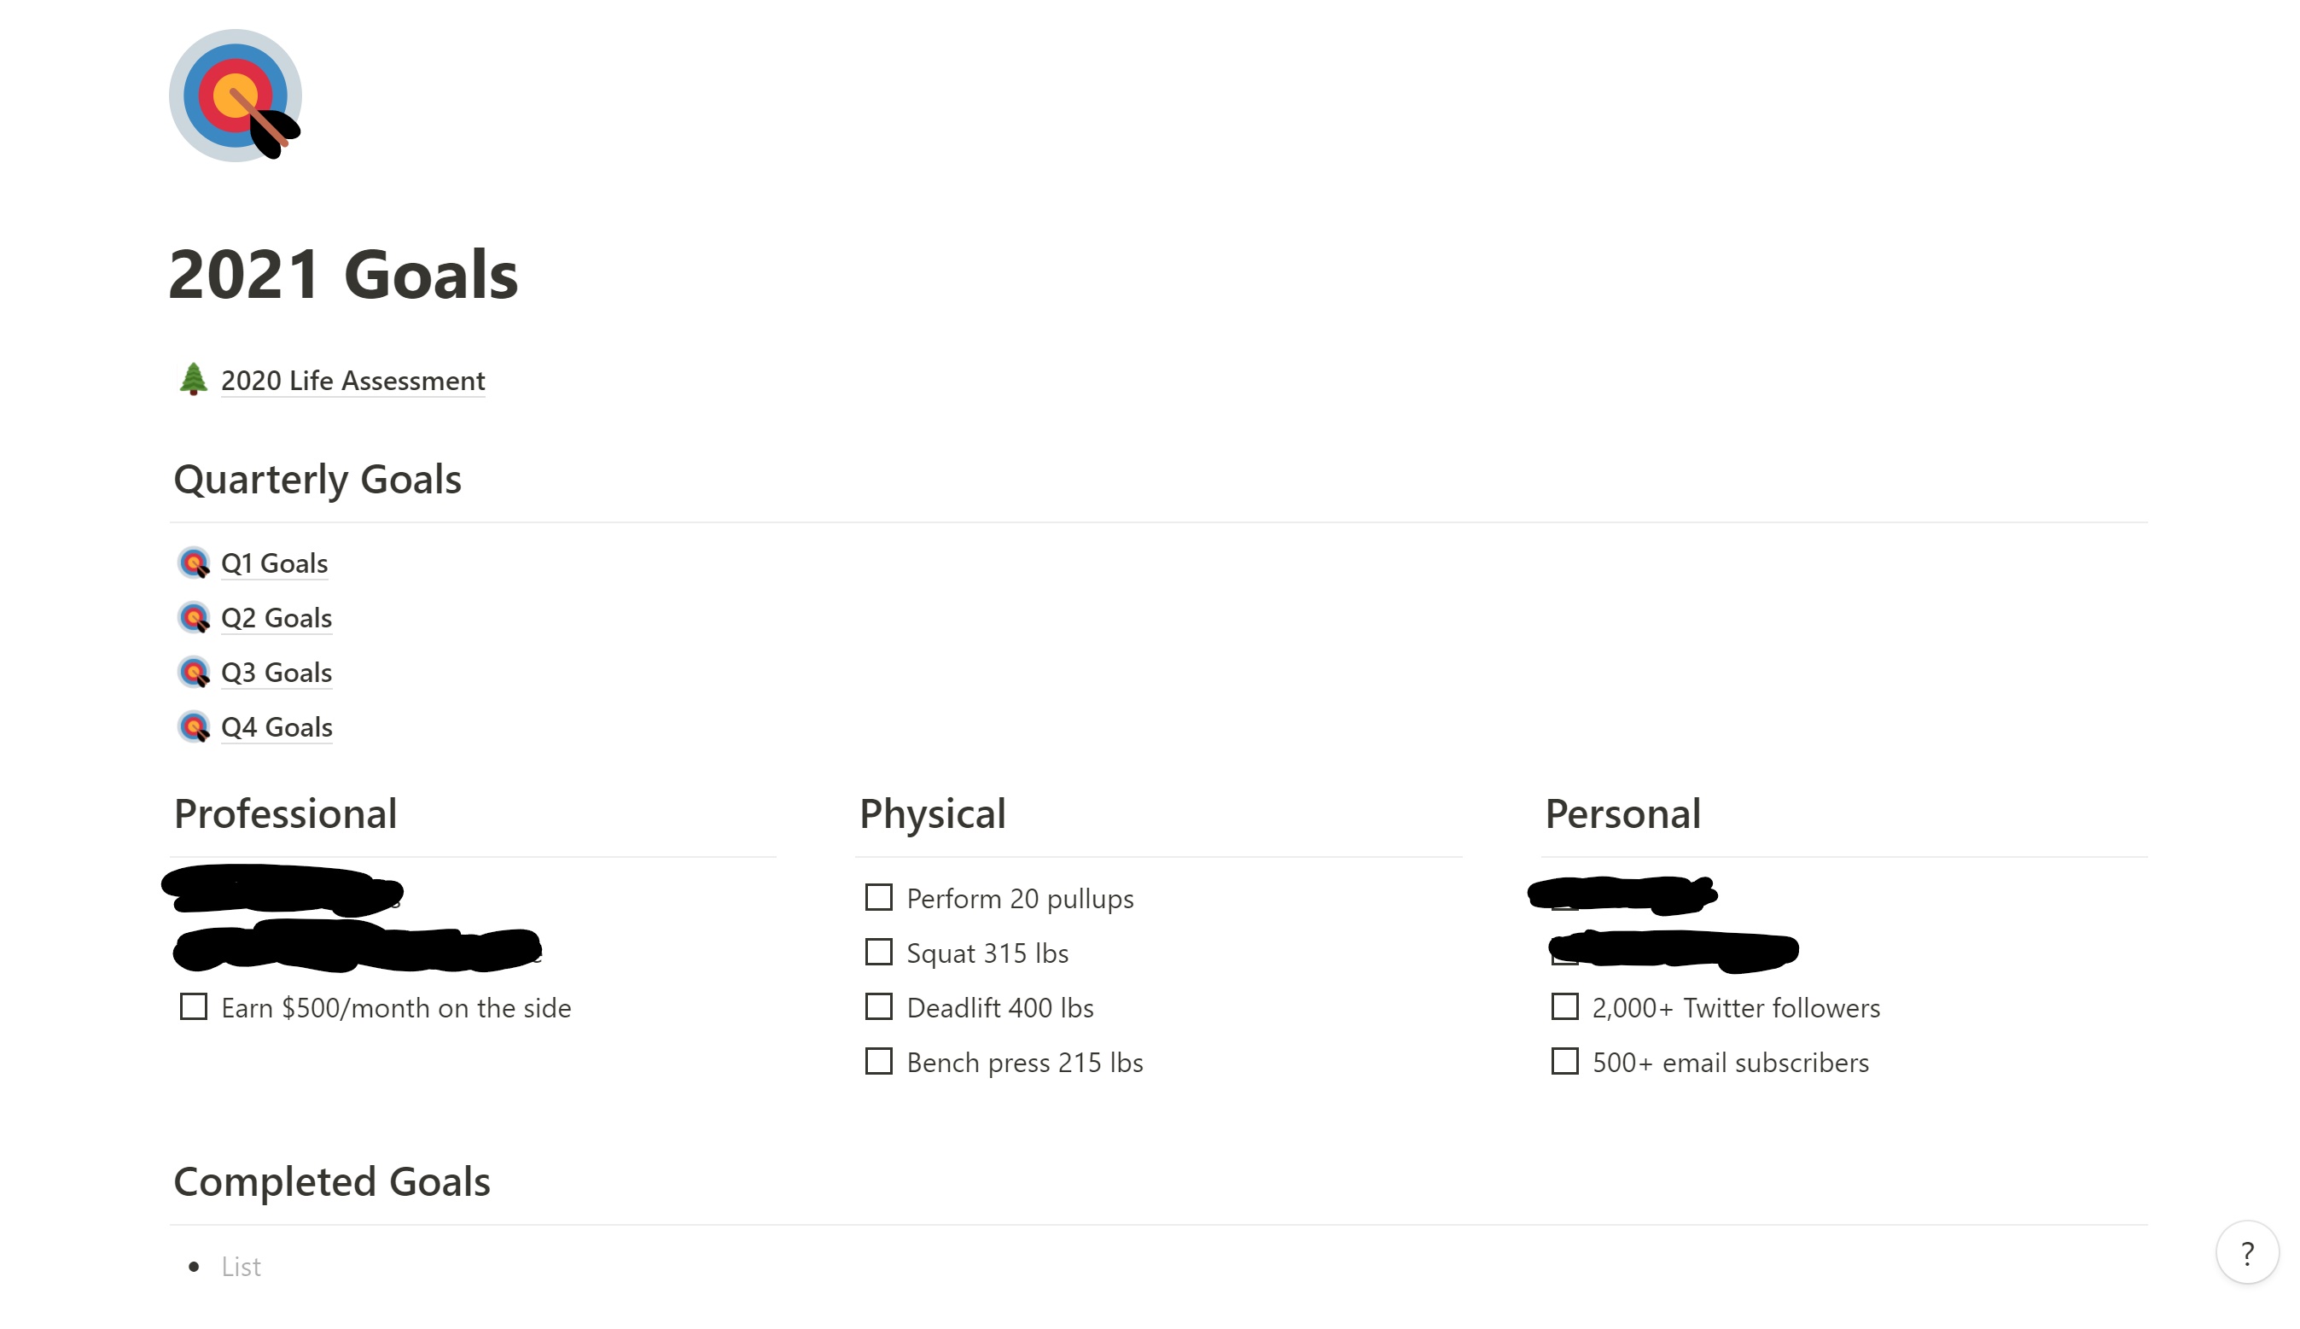Click the Q4 Goals target icon
This screenshot has height=1329, width=2300.
tap(196, 728)
